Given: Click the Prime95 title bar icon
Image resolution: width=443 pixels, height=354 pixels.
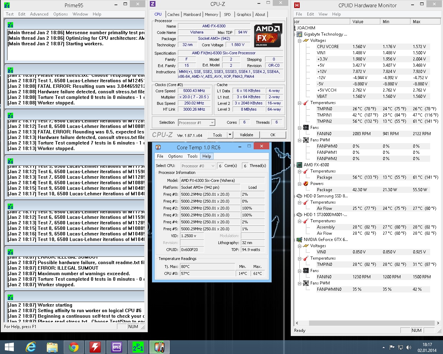Looking at the screenshot, I should (7, 5).
